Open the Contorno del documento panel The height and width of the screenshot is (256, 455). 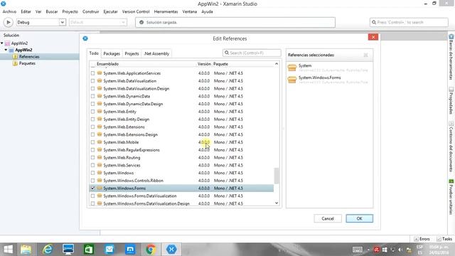coord(451,147)
